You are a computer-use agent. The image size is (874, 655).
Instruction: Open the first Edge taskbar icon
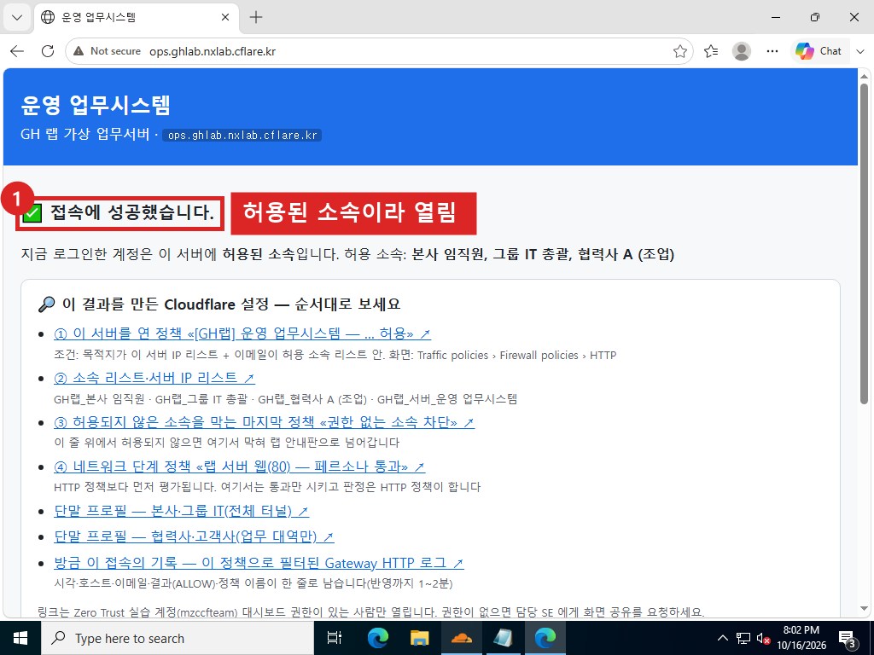(x=377, y=638)
